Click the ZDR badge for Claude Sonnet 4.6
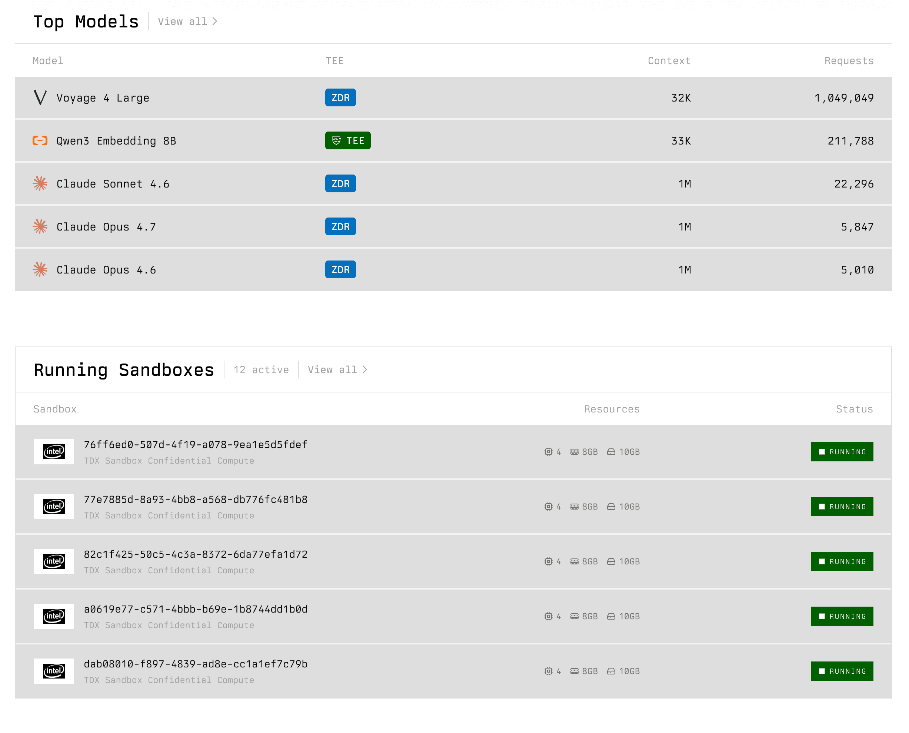This screenshot has width=909, height=733. [340, 184]
